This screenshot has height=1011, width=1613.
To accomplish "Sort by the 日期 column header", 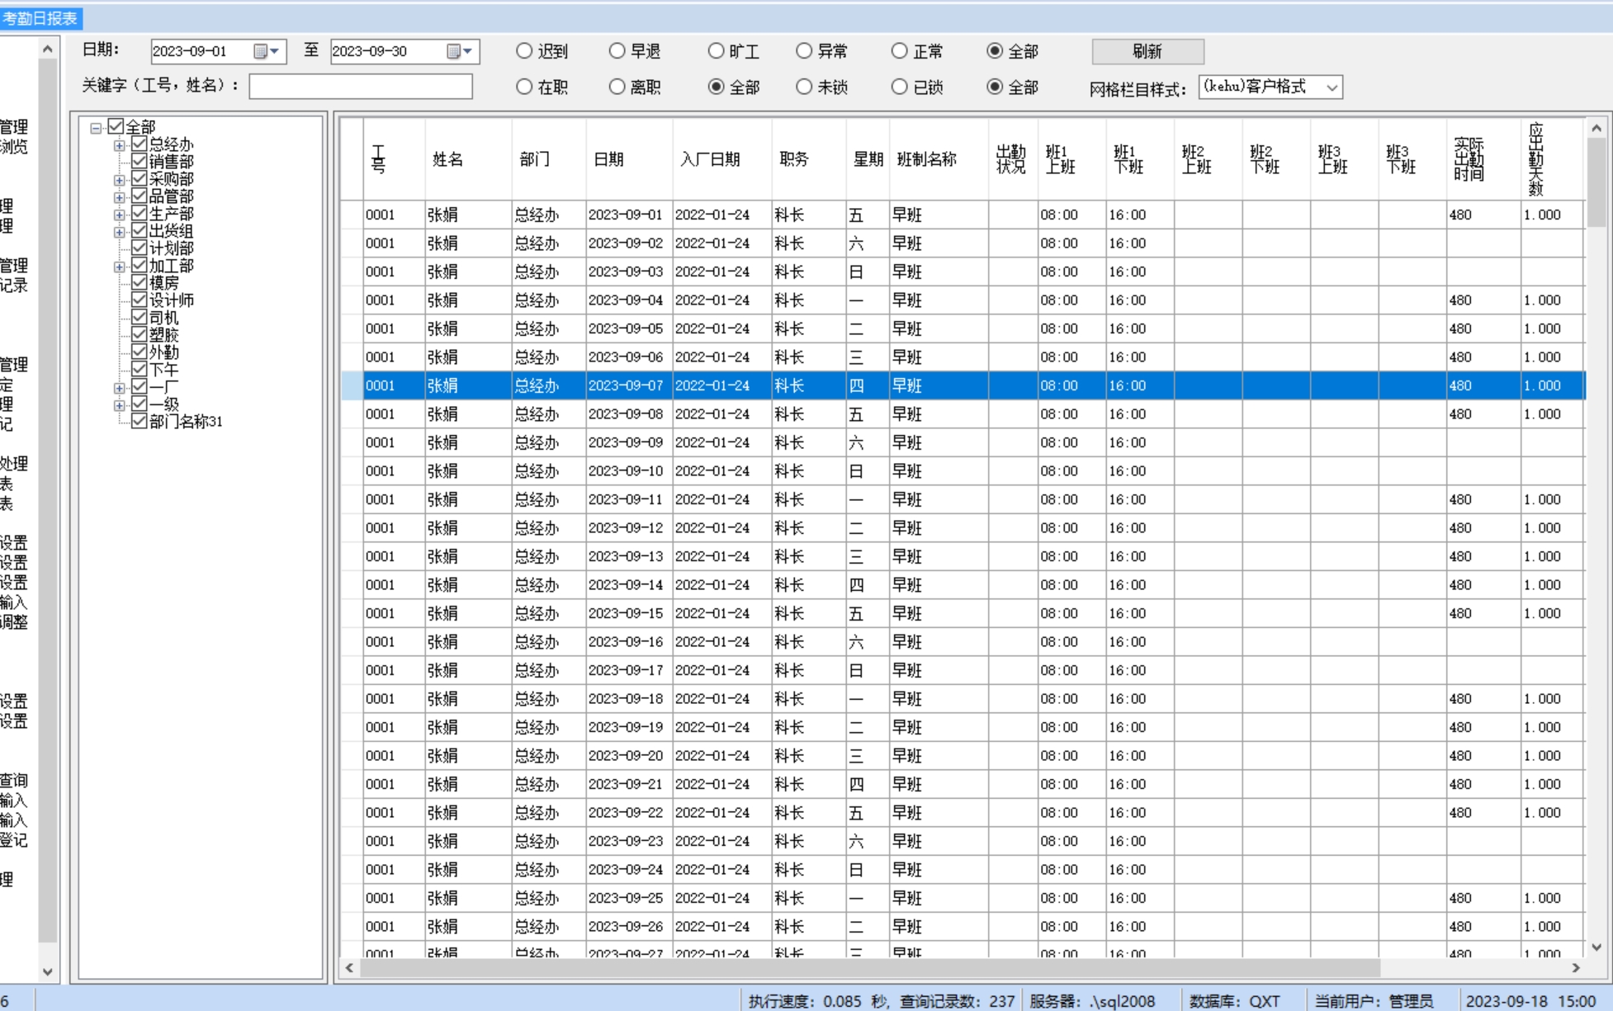I will (608, 159).
